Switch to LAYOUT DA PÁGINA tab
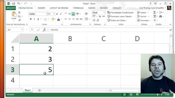175x98 pixels. 59,8
